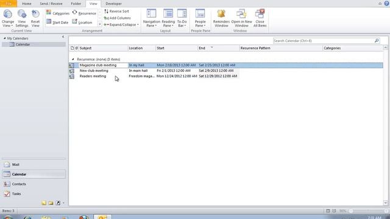390x219 pixels.
Task: Switch to the Send / Receive tab
Action: pos(51,4)
